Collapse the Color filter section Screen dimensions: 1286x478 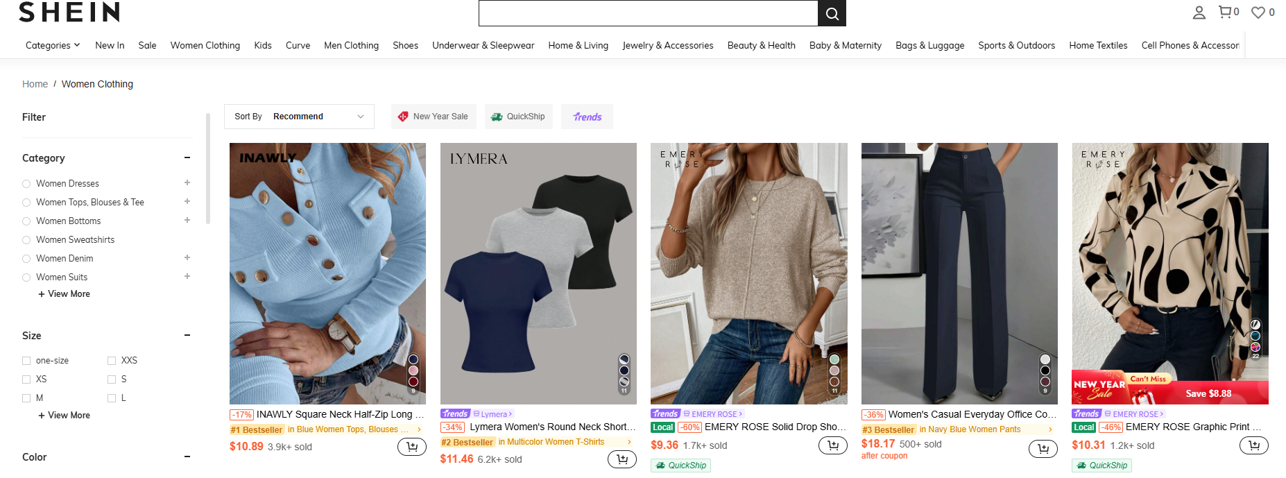pos(187,456)
